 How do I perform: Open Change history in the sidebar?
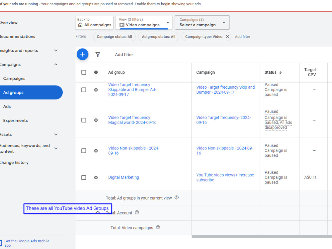pos(14,162)
